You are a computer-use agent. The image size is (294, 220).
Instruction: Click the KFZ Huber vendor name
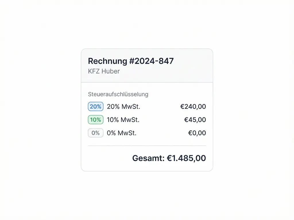pyautogui.click(x=104, y=71)
